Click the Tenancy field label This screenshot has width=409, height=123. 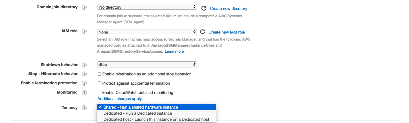pyautogui.click(x=70, y=108)
